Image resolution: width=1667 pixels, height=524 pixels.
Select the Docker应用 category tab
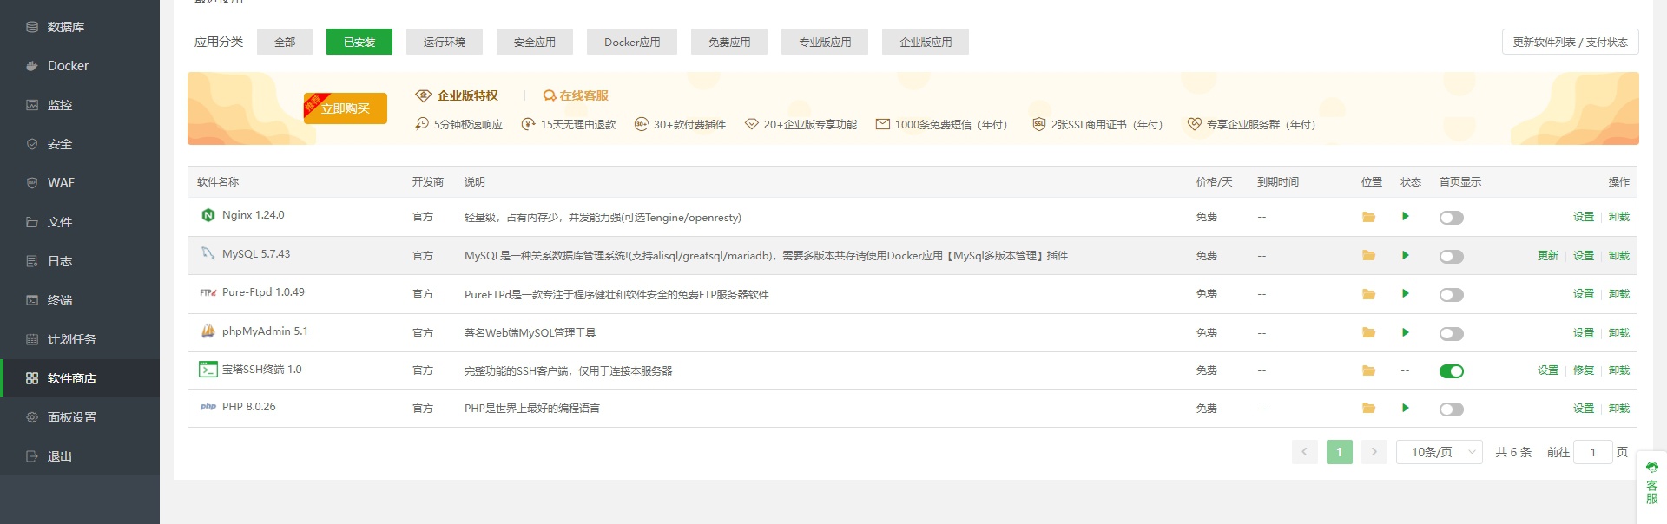pos(632,42)
